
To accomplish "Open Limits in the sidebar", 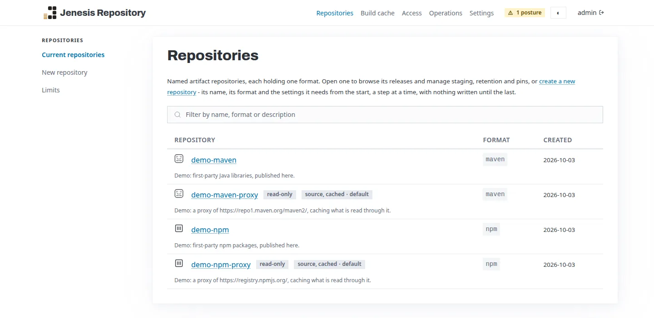I will [x=51, y=90].
